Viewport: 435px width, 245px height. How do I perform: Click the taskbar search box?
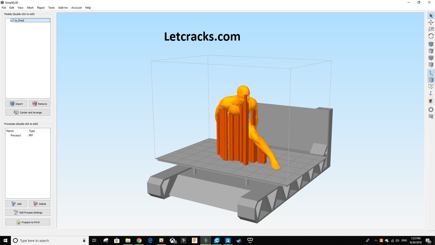point(50,240)
